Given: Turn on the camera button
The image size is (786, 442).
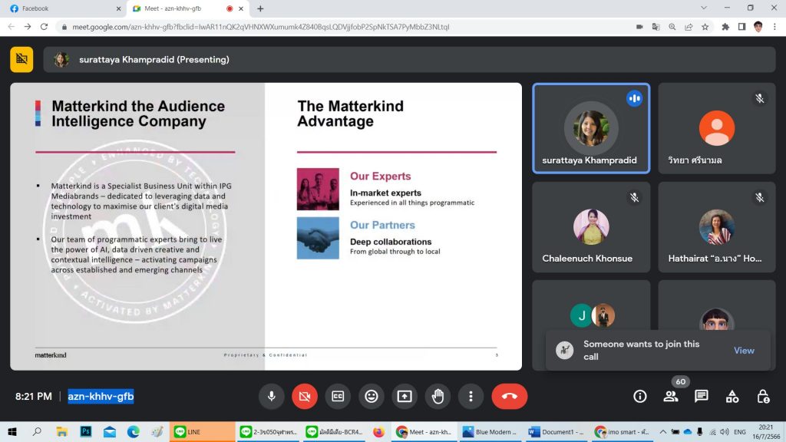Looking at the screenshot, I should [x=304, y=396].
